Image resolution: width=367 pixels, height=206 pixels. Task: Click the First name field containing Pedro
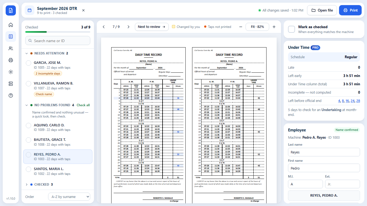coord(324,168)
